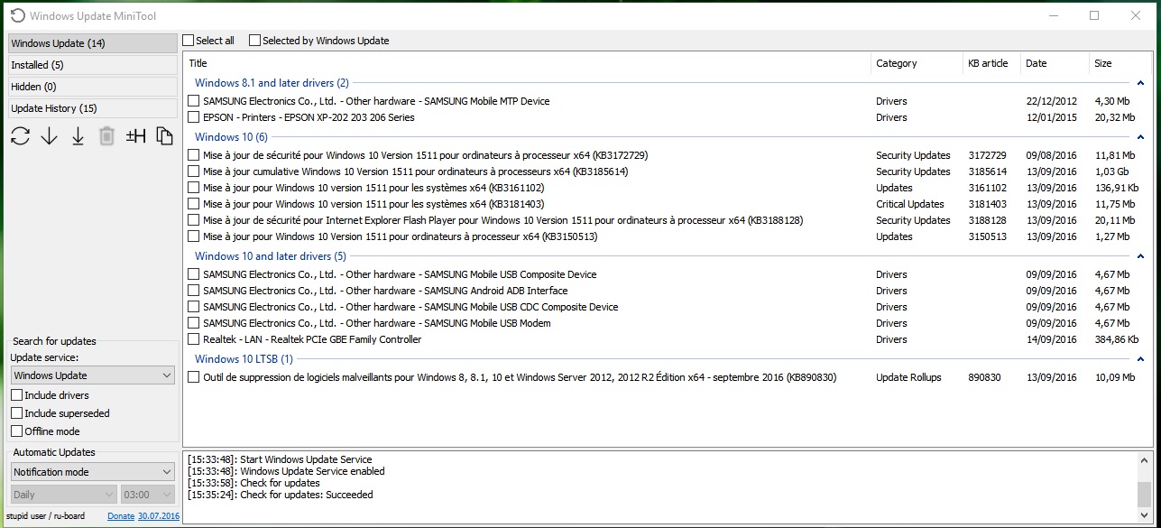The width and height of the screenshot is (1161, 528).
Task: Switch to the Installed (5) section
Action: tap(93, 65)
